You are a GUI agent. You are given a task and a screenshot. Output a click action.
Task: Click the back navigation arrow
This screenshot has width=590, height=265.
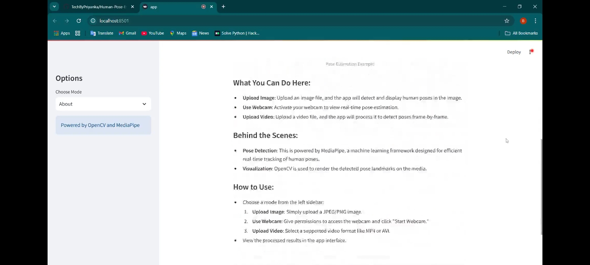[x=55, y=21]
